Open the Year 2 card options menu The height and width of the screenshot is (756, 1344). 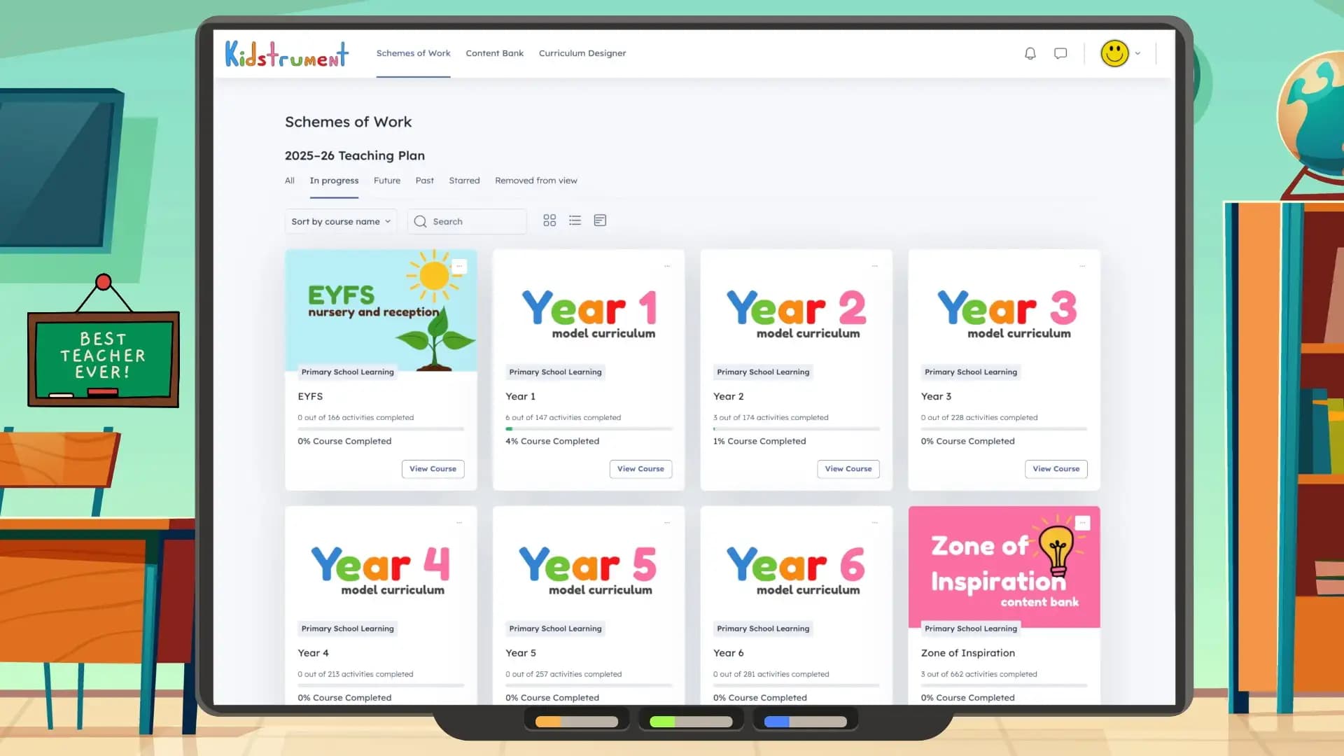coord(874,266)
